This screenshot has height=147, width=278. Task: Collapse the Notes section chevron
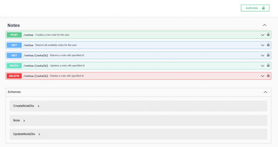coord(264,25)
